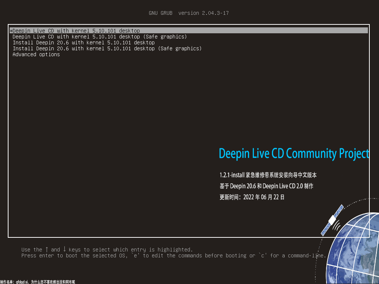
Task: Choose Install Deepin 20.6 Safe graphics entry
Action: click(107, 48)
